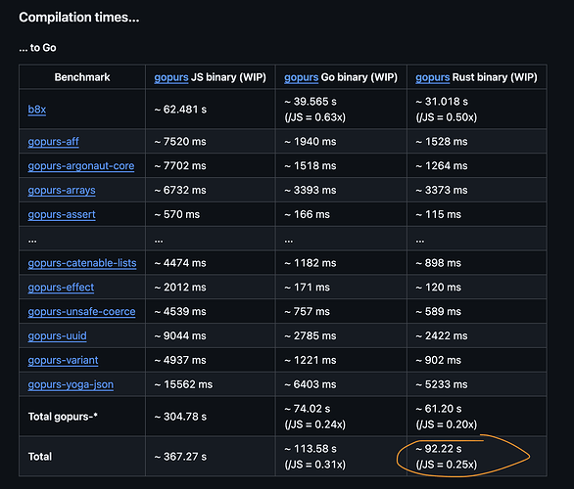The width and height of the screenshot is (574, 489).
Task: Follow gopurs link in Rust binary header
Action: pyautogui.click(x=432, y=77)
